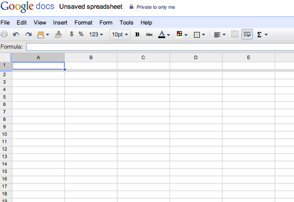This screenshot has width=294, height=202.
Task: Click cell D12
Action: click(196, 150)
